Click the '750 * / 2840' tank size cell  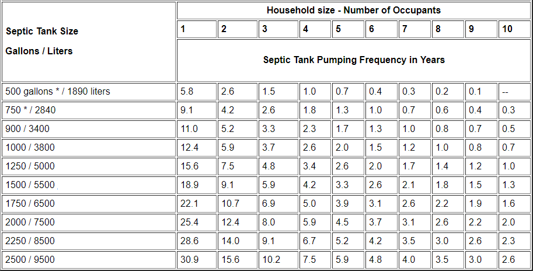click(x=30, y=110)
